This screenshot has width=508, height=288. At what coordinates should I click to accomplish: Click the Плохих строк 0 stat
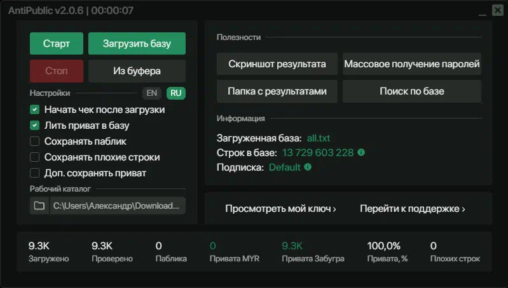[x=455, y=252]
